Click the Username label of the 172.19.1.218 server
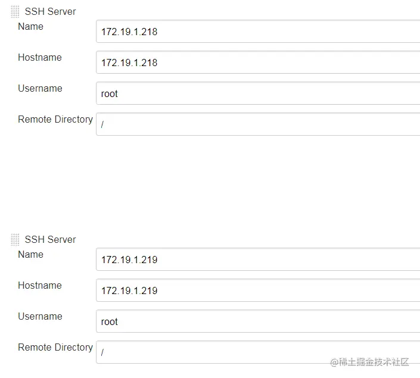Screen dimensions: 420x378 click(x=40, y=88)
